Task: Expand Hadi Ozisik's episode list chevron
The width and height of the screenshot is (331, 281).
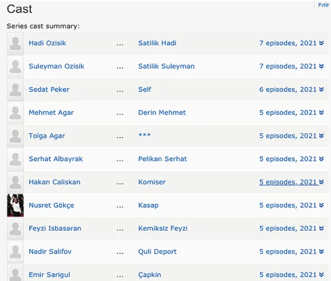Action: 321,43
